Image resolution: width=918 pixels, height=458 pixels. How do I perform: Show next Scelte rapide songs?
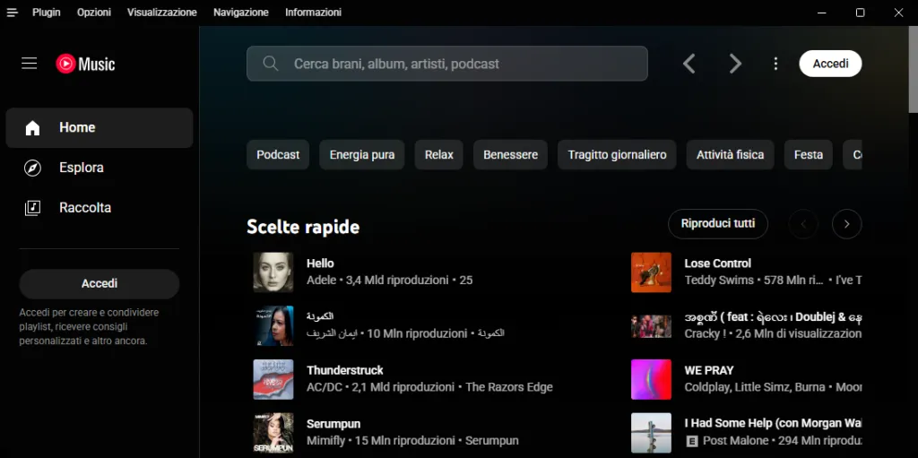[846, 224]
